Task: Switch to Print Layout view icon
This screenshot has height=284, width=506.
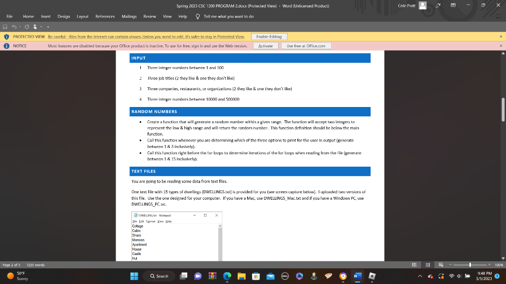Action: click(427, 265)
